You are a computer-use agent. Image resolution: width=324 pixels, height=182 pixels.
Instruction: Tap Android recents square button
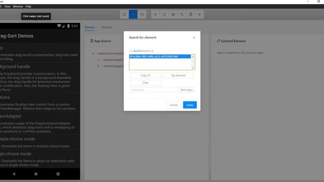(58, 174)
